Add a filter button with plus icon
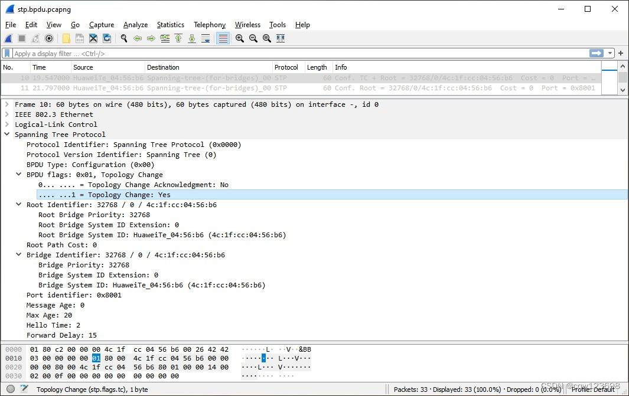The width and height of the screenshot is (629, 396). tap(621, 53)
